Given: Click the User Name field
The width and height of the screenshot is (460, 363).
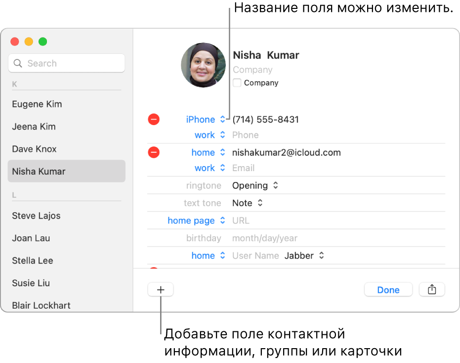Looking at the screenshot, I should pyautogui.click(x=255, y=256).
